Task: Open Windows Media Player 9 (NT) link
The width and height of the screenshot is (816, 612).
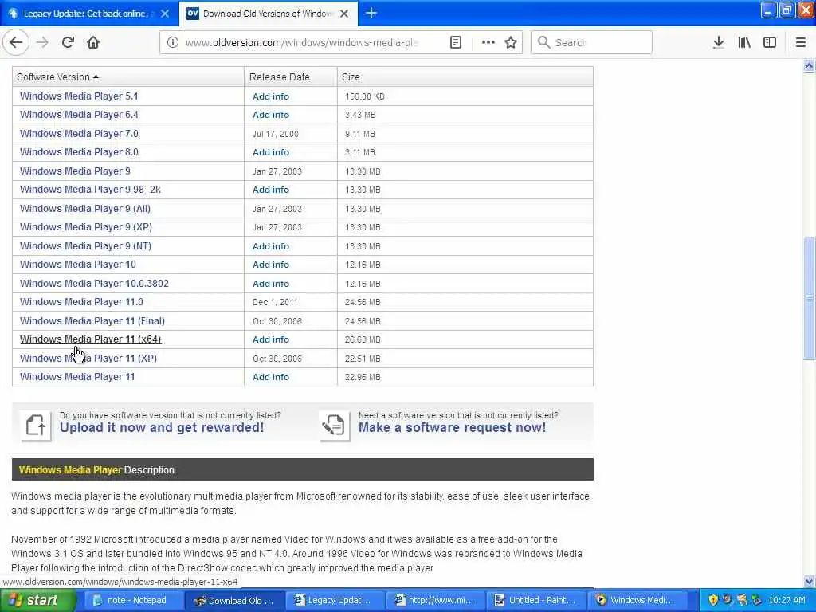Action: [x=85, y=246]
